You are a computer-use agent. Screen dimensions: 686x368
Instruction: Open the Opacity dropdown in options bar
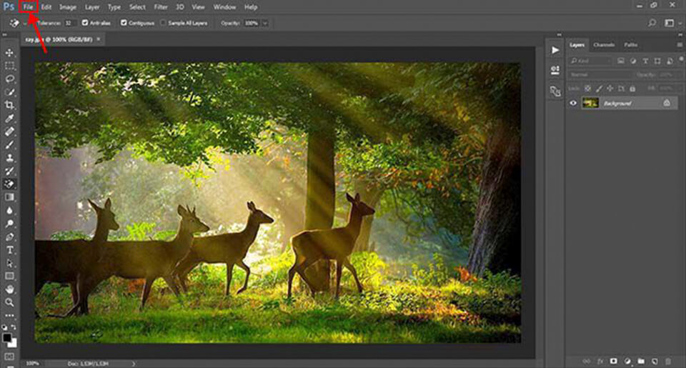tap(265, 23)
